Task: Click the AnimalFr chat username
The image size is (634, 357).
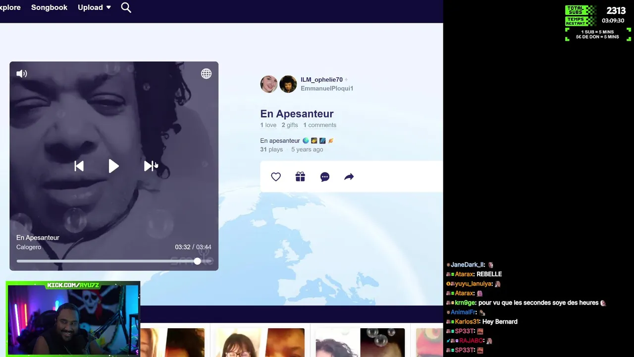Action: [463, 312]
